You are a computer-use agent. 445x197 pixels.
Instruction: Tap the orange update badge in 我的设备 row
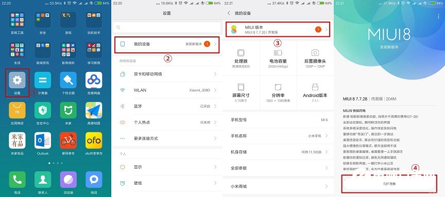click(x=207, y=44)
